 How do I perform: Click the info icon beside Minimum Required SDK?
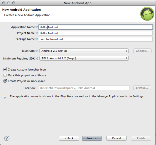coord(37,58)
